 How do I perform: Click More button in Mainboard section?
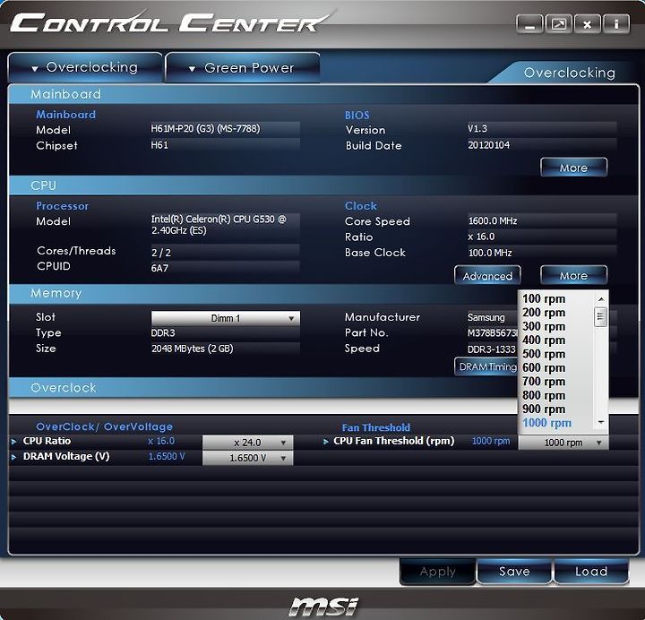tap(573, 168)
